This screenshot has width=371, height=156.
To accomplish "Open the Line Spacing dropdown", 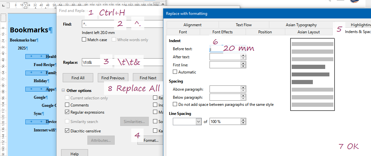I will pos(199,122).
